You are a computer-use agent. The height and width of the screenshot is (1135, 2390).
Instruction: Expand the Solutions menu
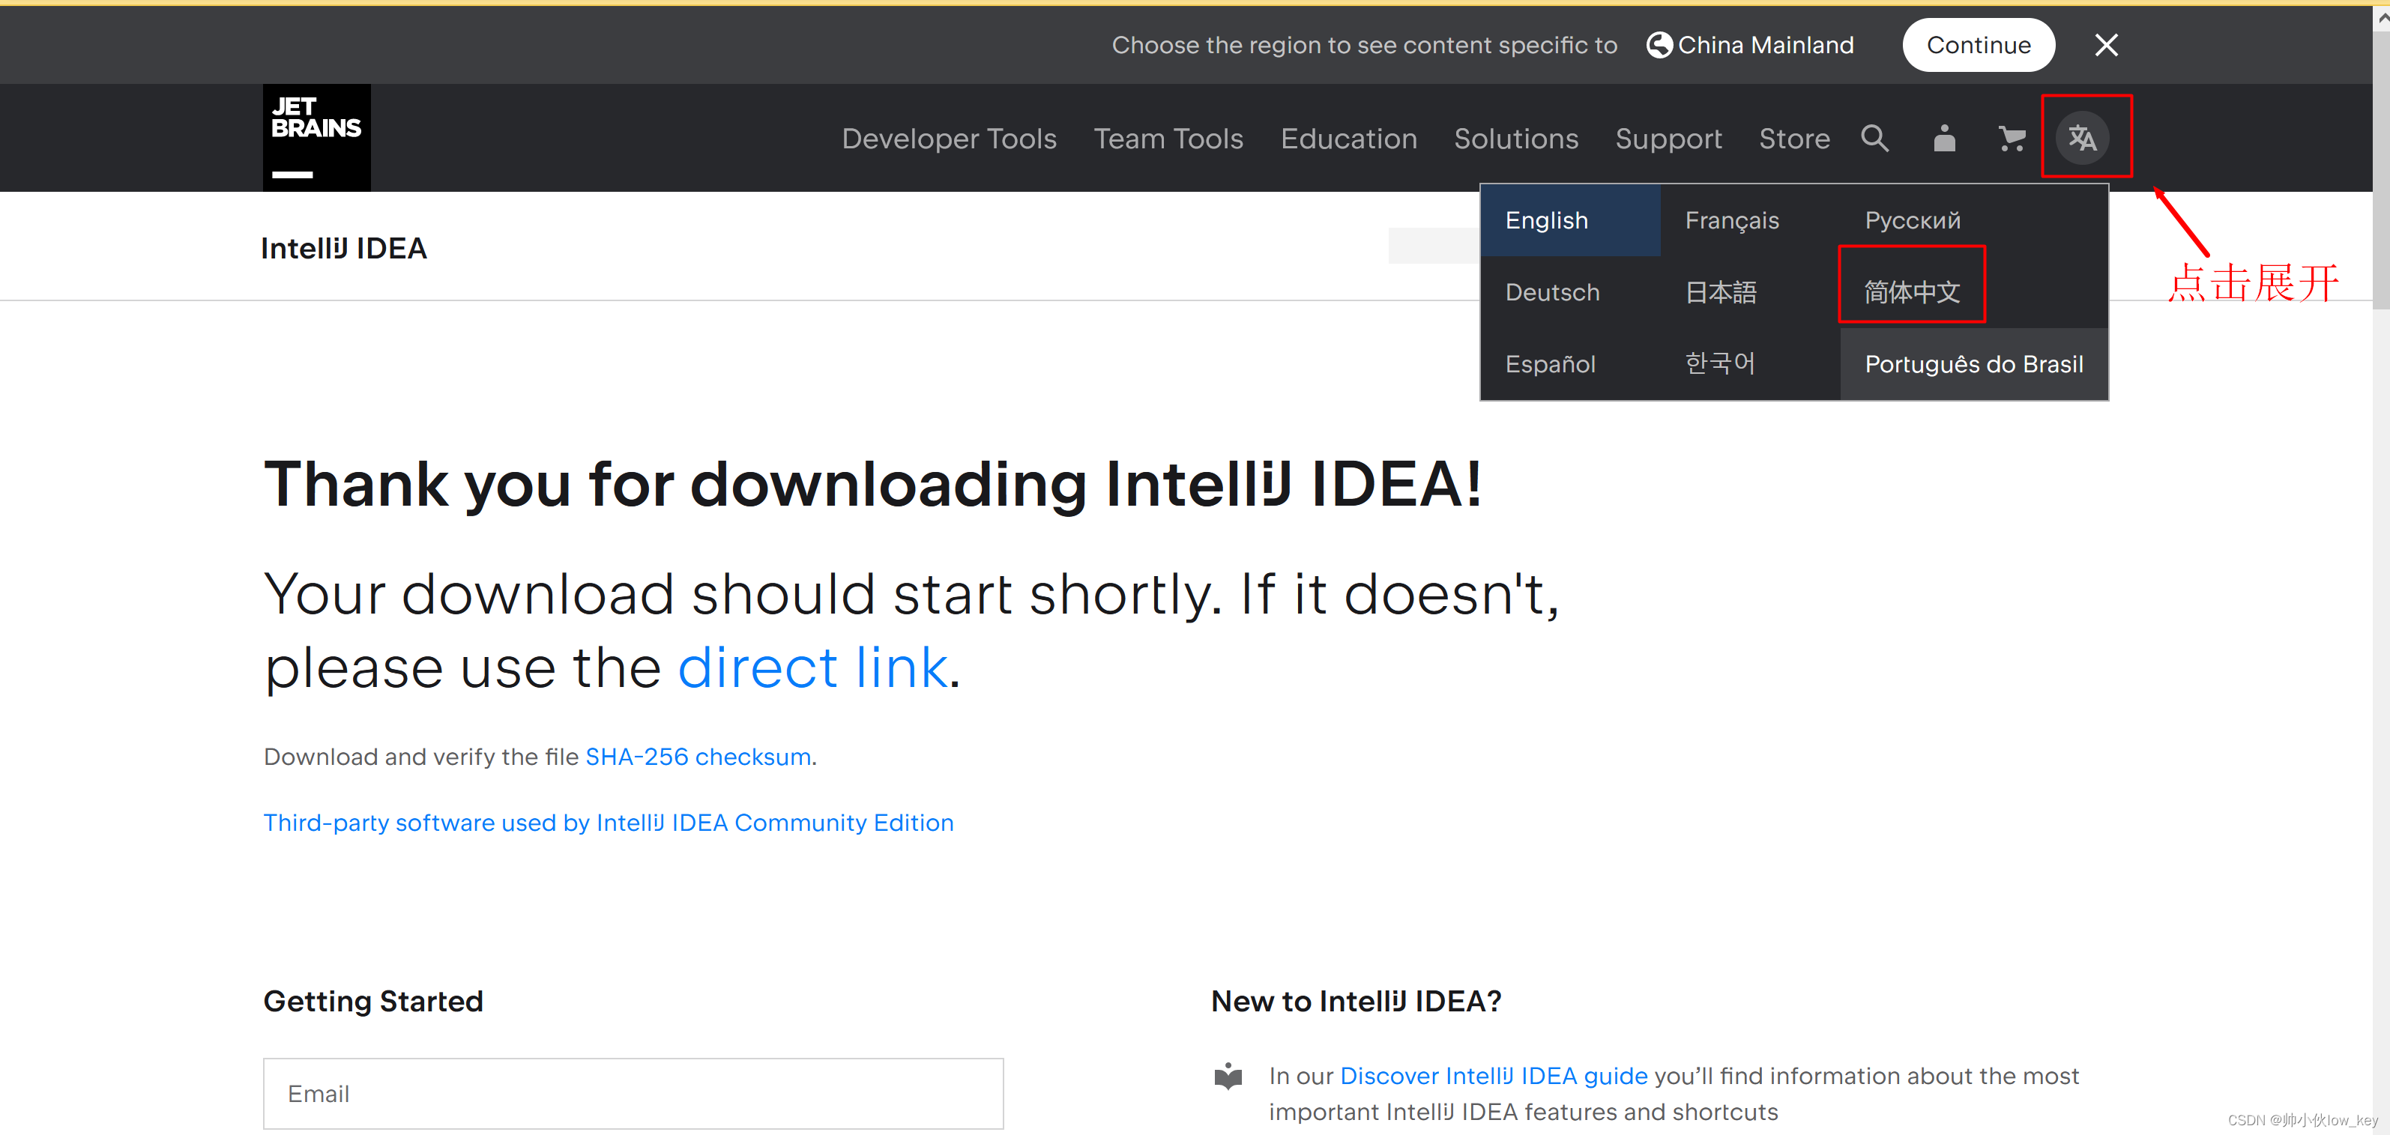pos(1515,138)
